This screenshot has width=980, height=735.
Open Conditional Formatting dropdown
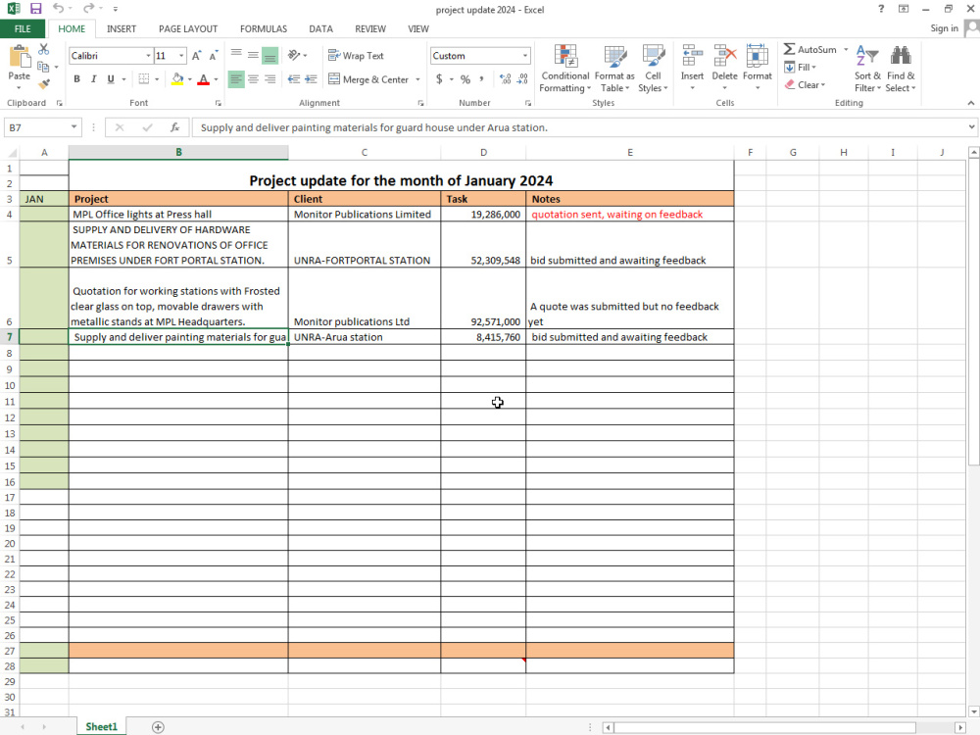tap(565, 69)
